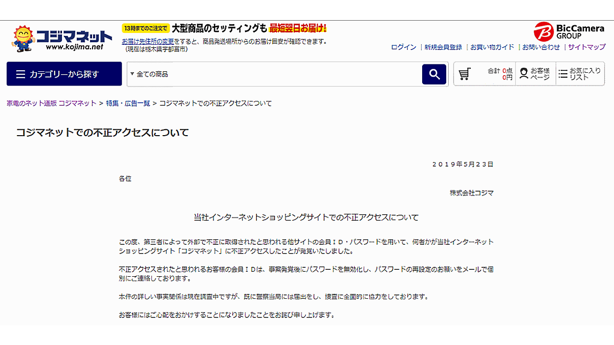Open the お気に入りリスト list icon

(563, 74)
